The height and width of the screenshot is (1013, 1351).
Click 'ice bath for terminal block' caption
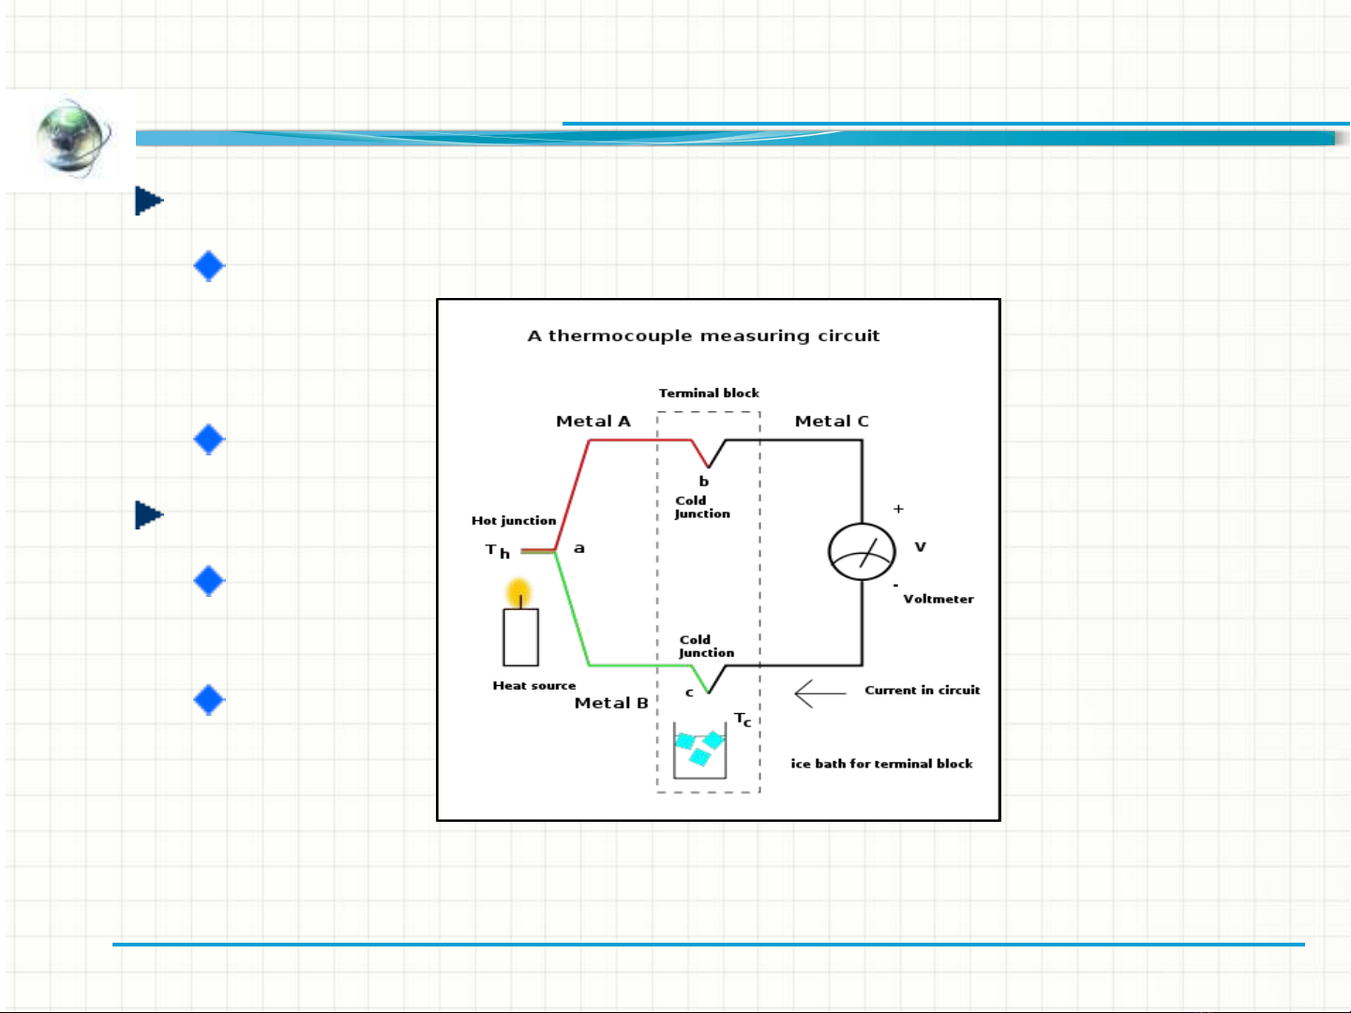coord(881,764)
